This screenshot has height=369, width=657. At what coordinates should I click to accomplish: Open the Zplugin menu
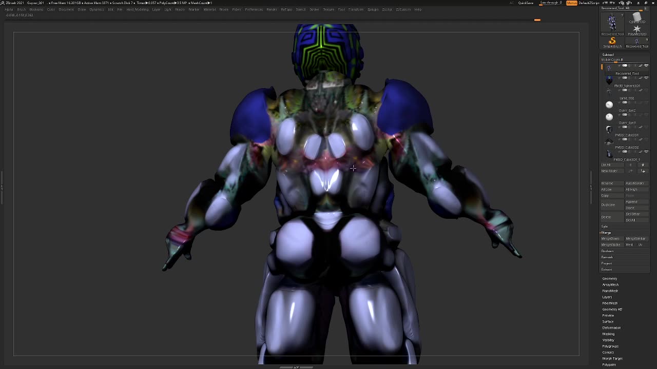pos(373,9)
